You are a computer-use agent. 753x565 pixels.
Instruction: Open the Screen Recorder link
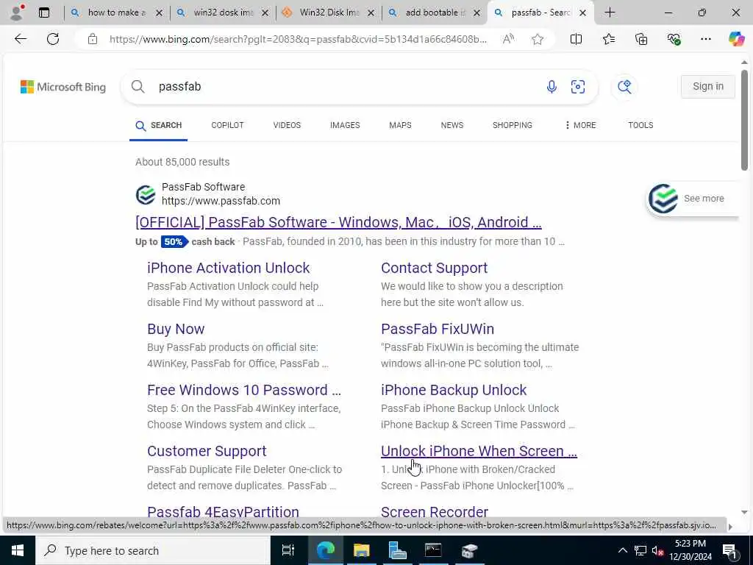pyautogui.click(x=435, y=511)
